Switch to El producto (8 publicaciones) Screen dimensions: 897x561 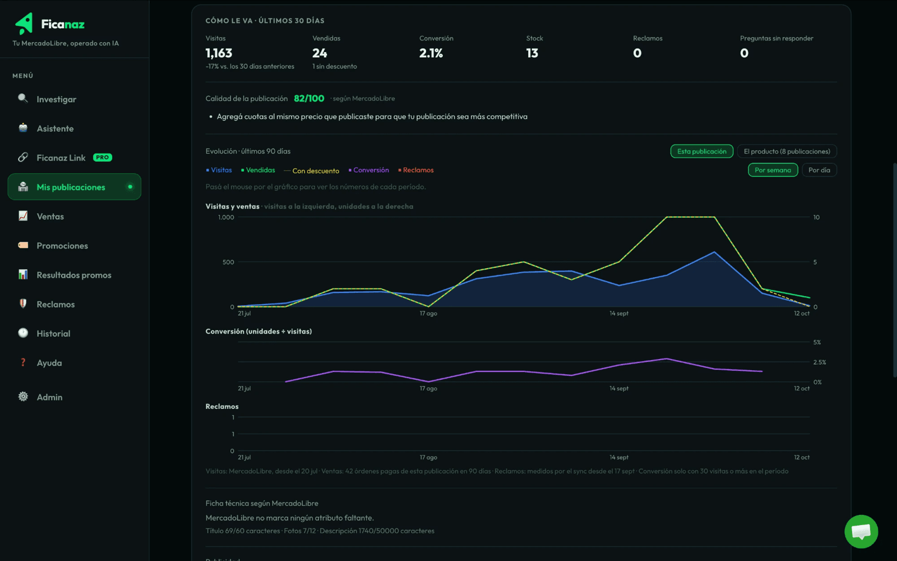pos(787,151)
